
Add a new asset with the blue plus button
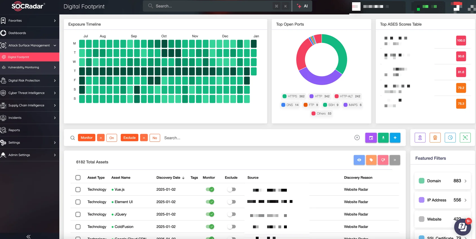[395, 138]
